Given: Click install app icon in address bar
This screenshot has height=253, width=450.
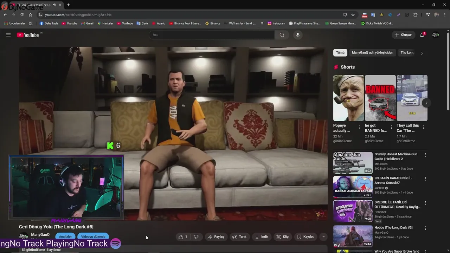Looking at the screenshot, I should click(345, 15).
